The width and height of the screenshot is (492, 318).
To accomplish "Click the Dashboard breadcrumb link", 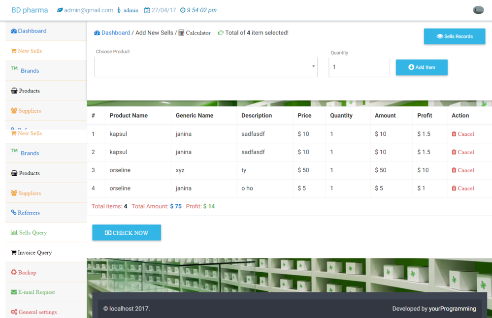I will click(115, 33).
